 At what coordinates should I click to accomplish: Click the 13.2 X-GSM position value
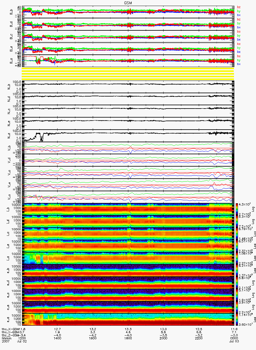(93, 329)
